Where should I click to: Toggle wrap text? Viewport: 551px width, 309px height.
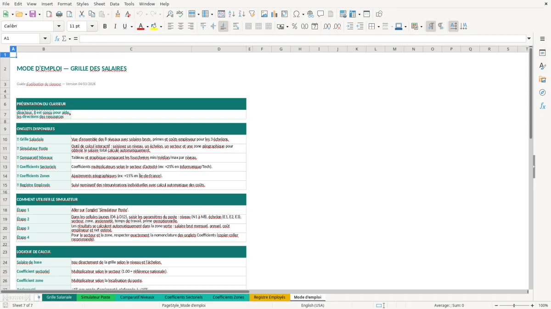[x=236, y=27]
